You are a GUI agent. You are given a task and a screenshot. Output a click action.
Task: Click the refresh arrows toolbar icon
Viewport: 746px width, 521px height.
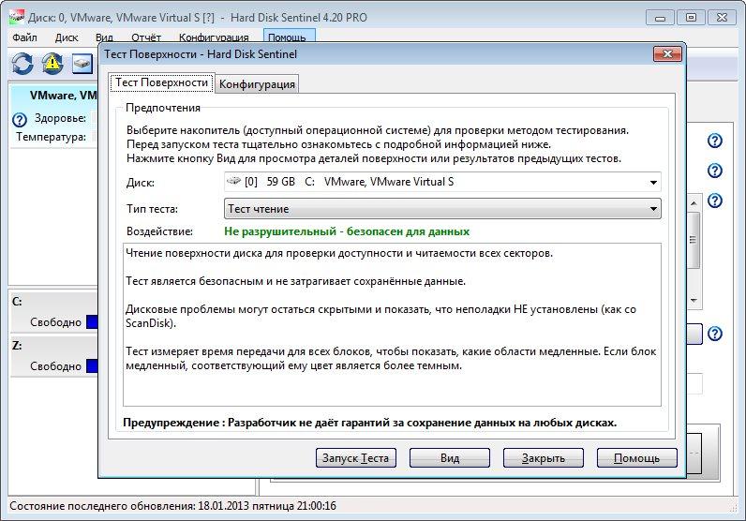(22, 64)
